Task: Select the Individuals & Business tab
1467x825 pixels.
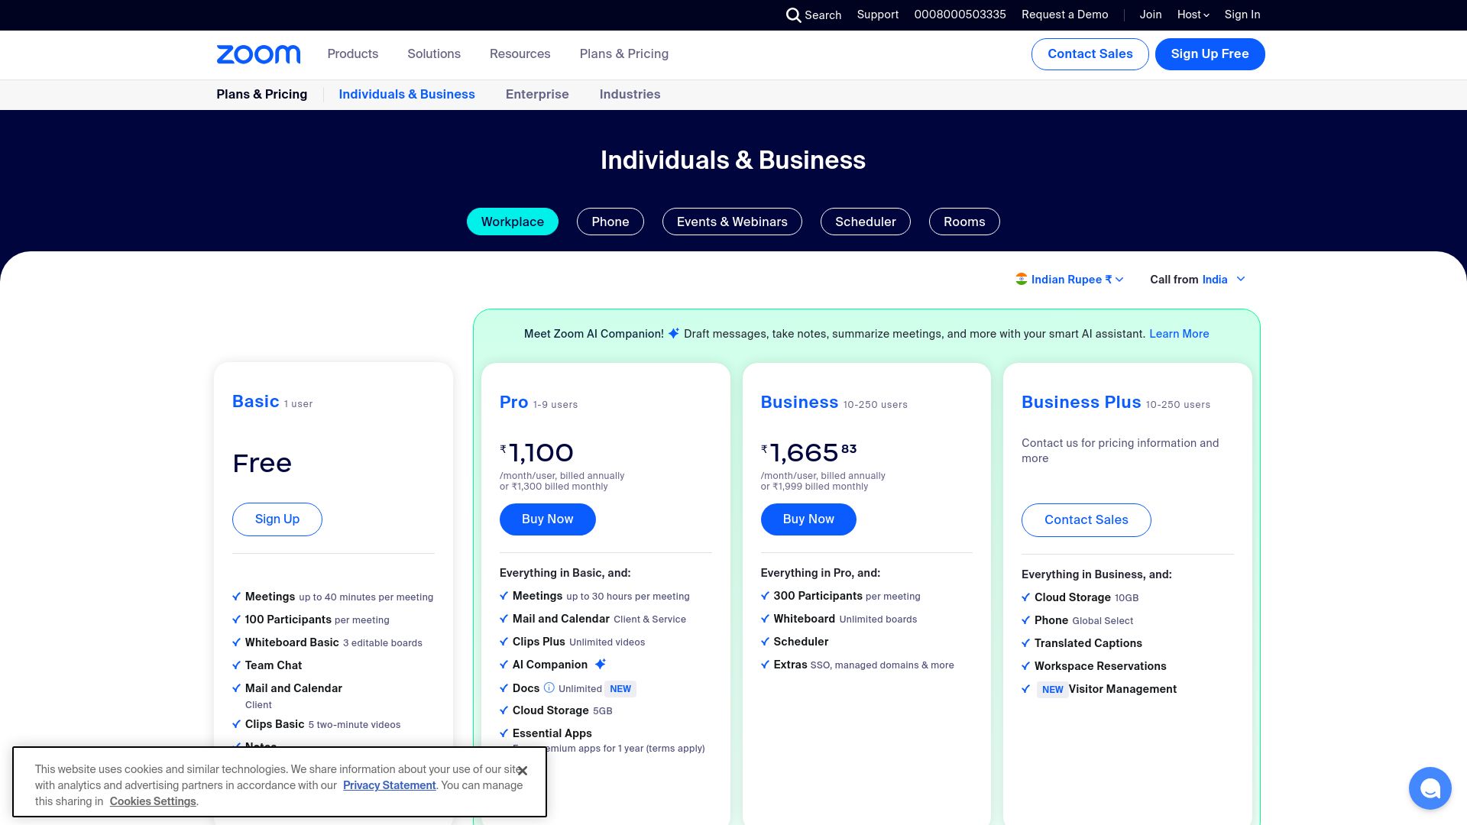Action: tap(406, 94)
